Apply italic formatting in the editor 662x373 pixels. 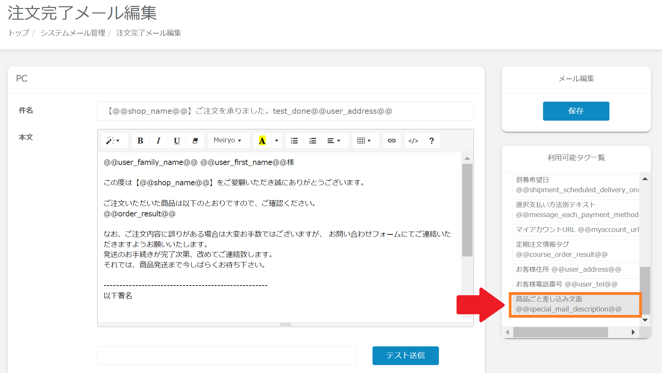pos(158,141)
